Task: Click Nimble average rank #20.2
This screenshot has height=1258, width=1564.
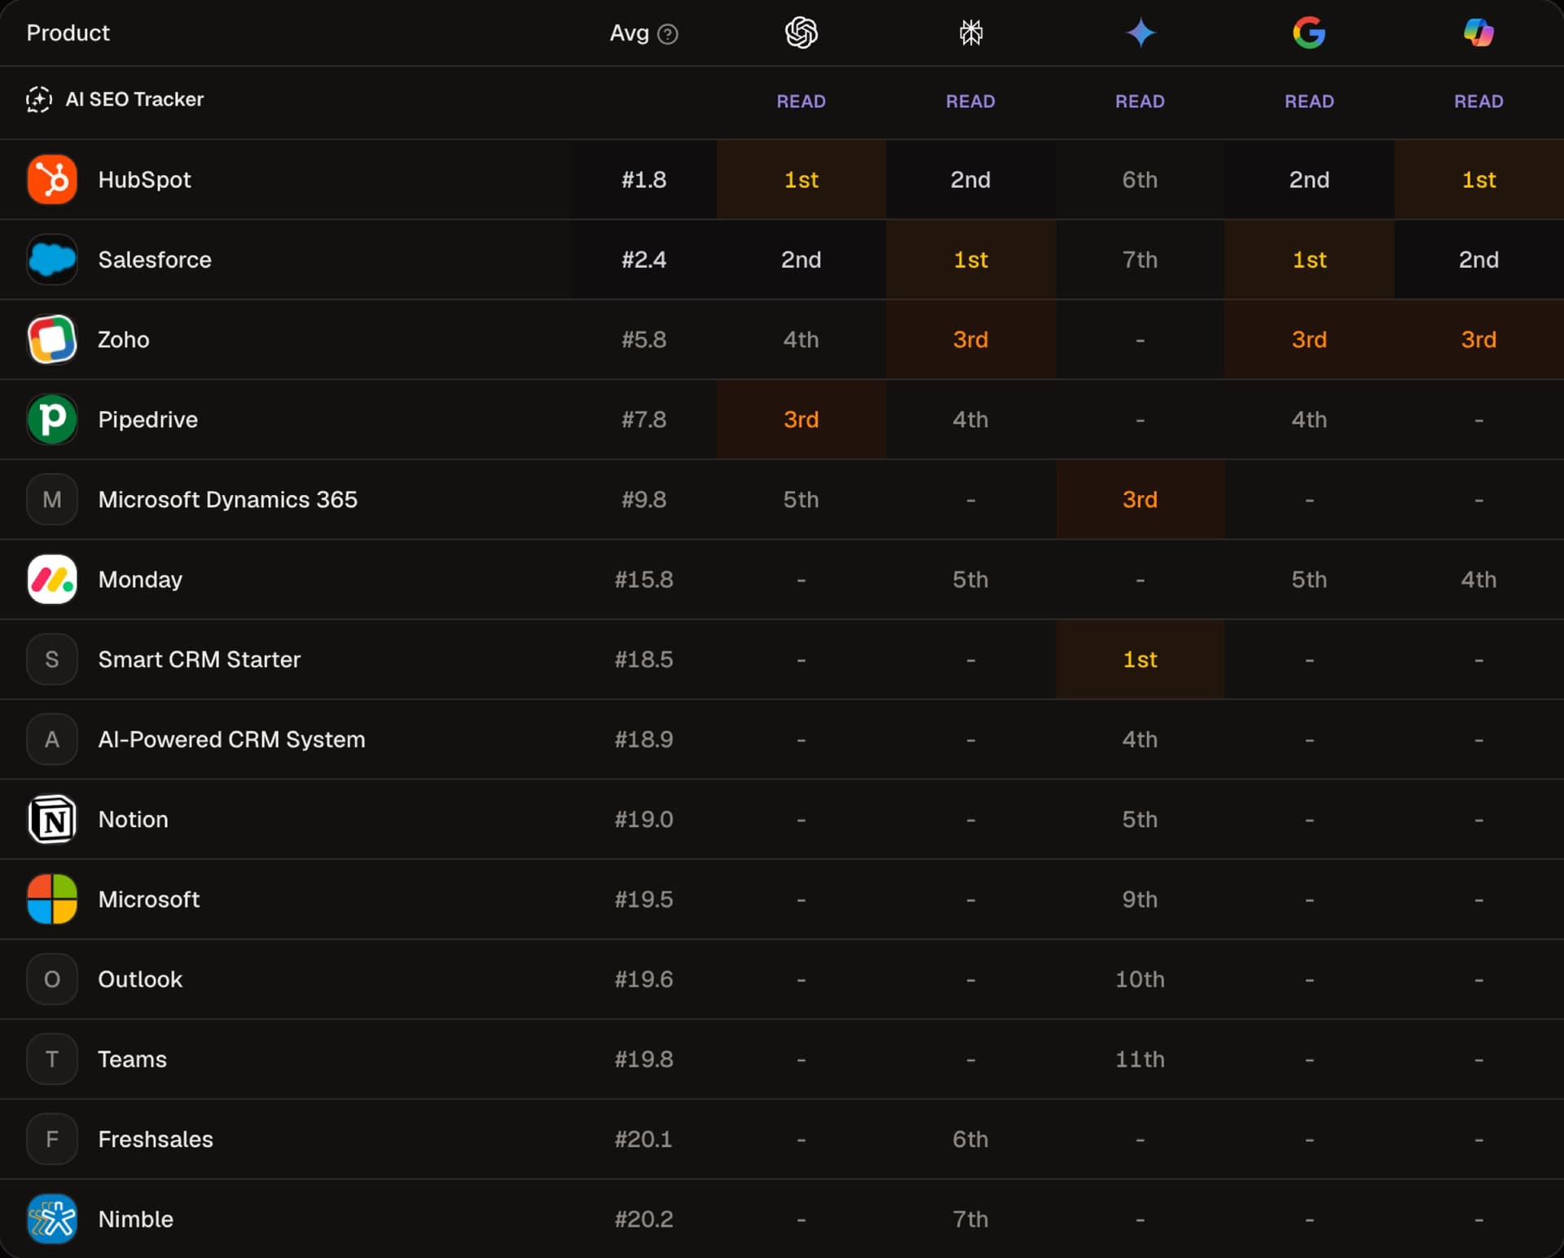Action: pos(644,1218)
